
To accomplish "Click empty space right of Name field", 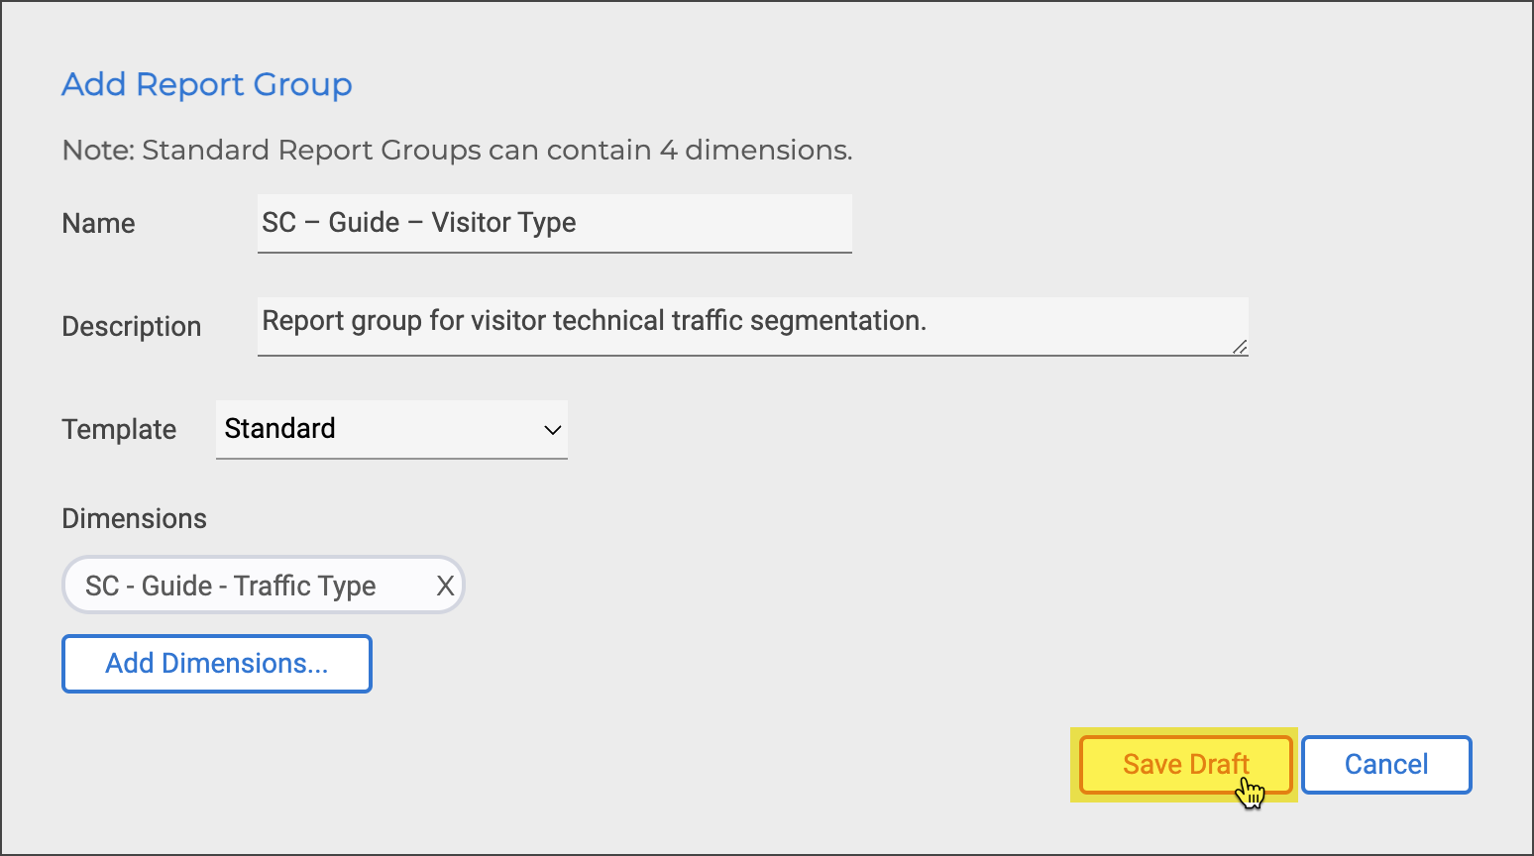I will point(1090,224).
